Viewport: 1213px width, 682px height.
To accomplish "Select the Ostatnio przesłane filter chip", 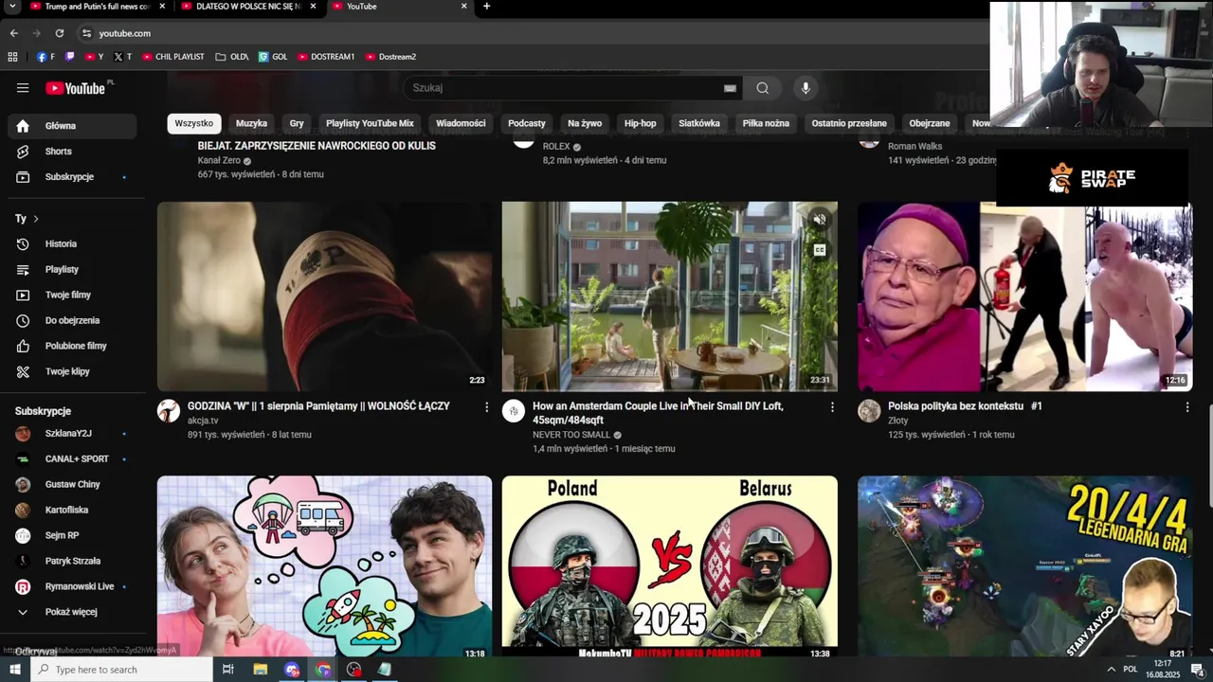I will click(849, 123).
